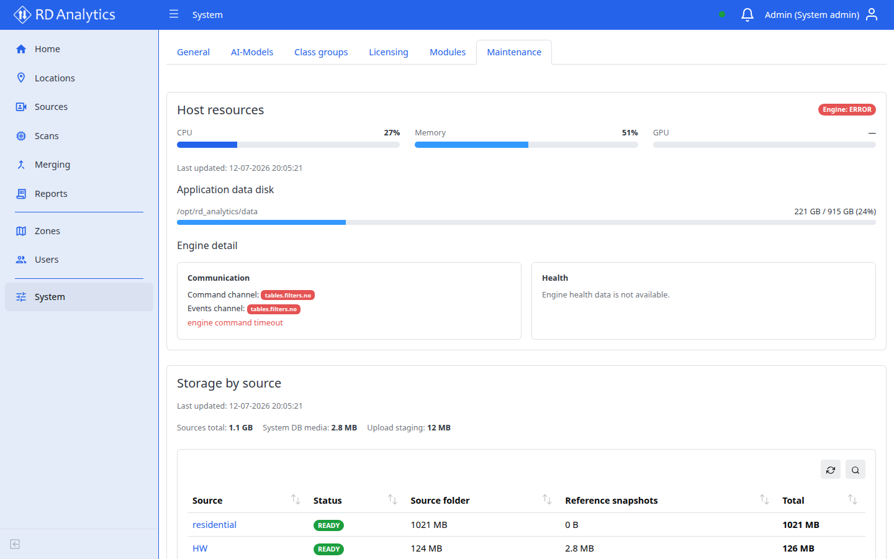Select System in sidebar

click(79, 297)
